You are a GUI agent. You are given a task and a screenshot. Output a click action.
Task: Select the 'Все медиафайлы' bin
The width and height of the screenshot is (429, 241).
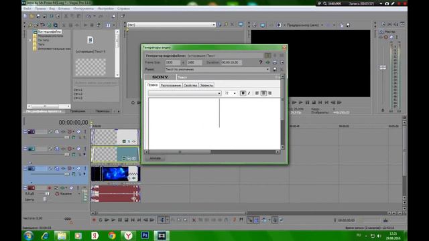(49, 31)
